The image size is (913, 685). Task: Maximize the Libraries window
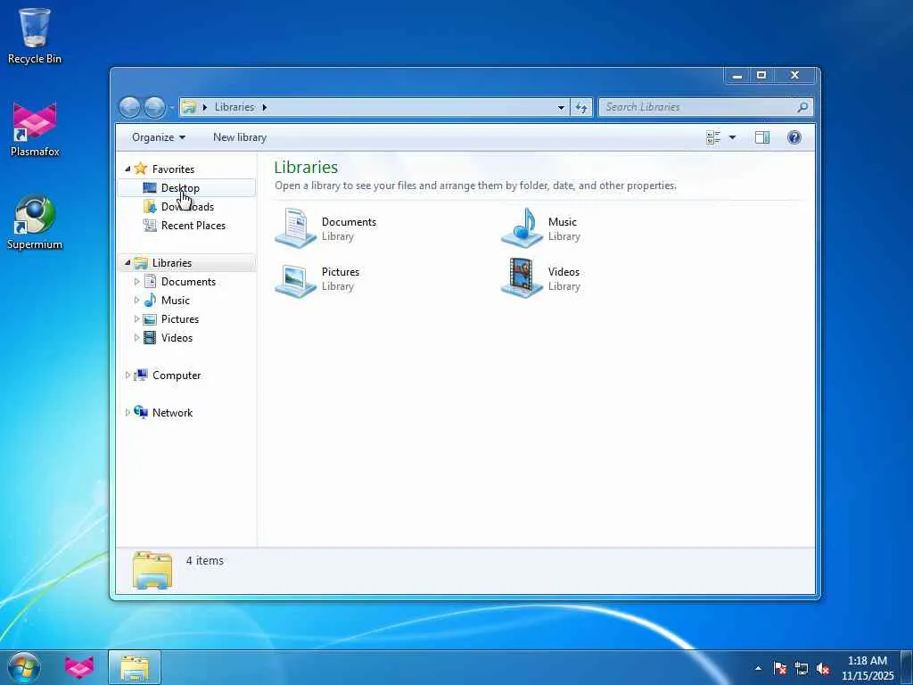click(x=761, y=76)
